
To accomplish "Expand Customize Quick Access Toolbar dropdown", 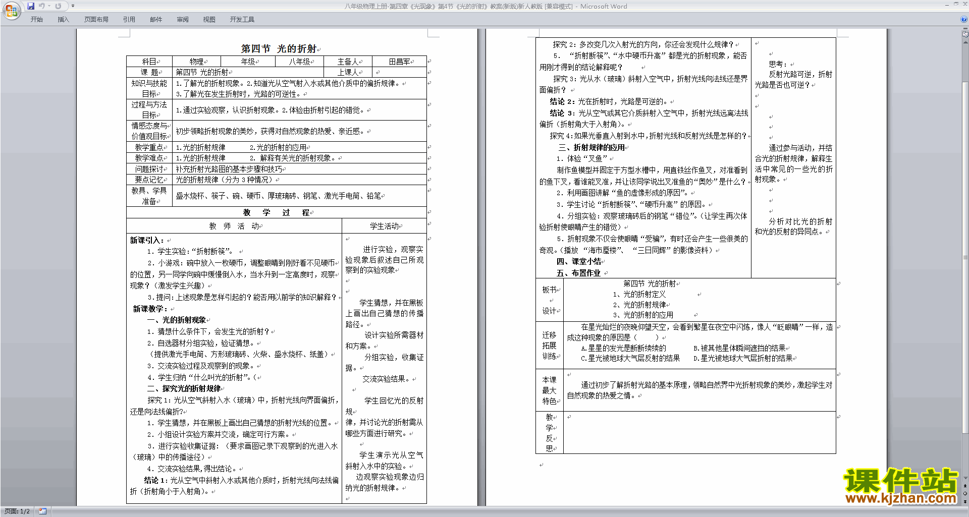I will pos(73,6).
